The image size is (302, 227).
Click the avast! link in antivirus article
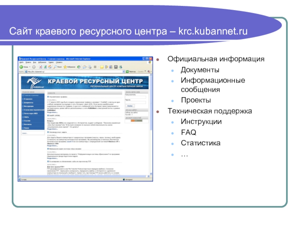point(69,141)
